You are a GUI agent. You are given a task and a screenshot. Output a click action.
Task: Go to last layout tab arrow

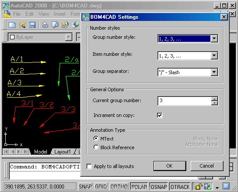[25, 151]
